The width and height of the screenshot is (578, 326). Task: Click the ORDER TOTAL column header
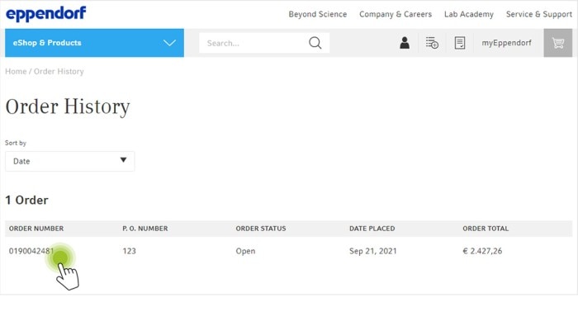[x=486, y=229]
